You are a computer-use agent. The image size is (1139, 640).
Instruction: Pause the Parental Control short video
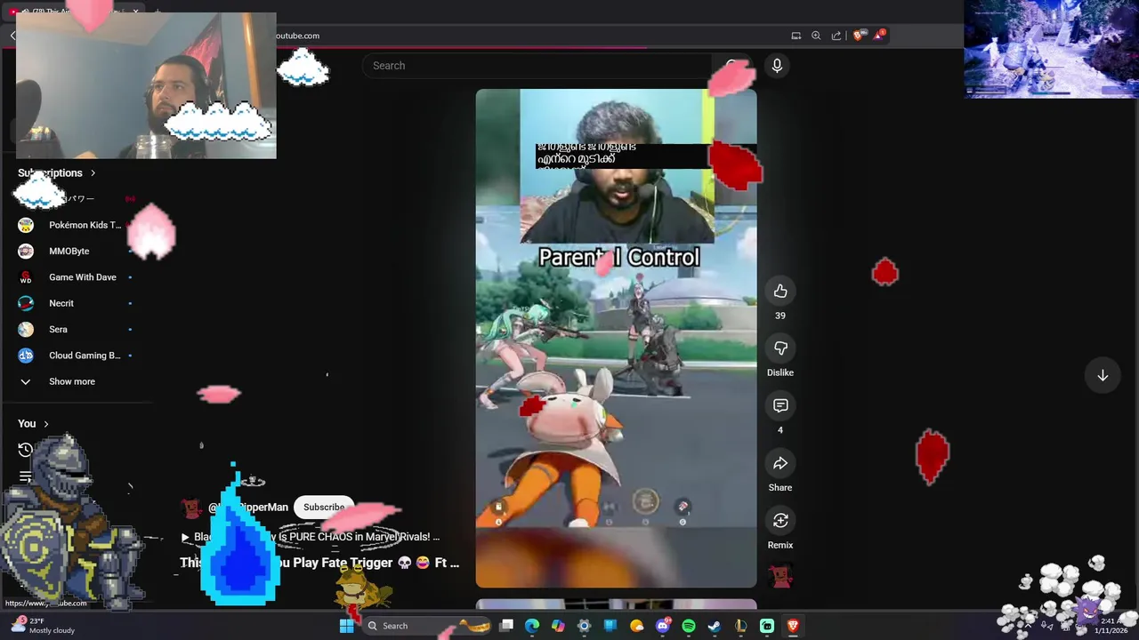coord(616,338)
